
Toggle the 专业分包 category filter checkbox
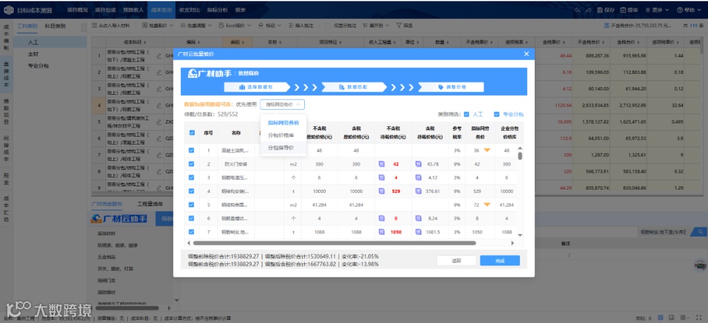pos(497,114)
